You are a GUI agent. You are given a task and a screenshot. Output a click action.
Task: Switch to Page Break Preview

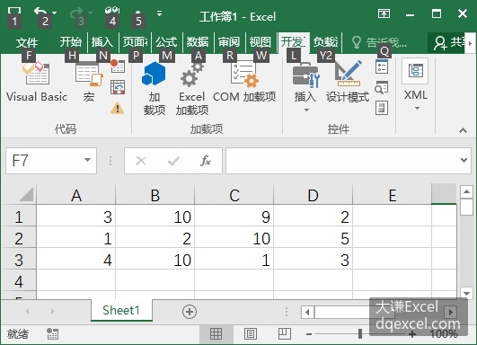click(285, 333)
